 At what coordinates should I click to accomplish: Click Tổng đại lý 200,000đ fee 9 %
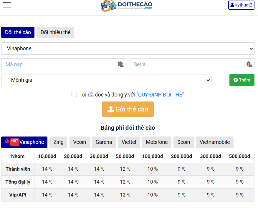(x=181, y=182)
